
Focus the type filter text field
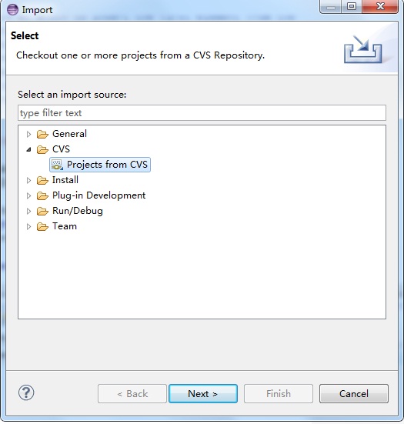pos(202,113)
